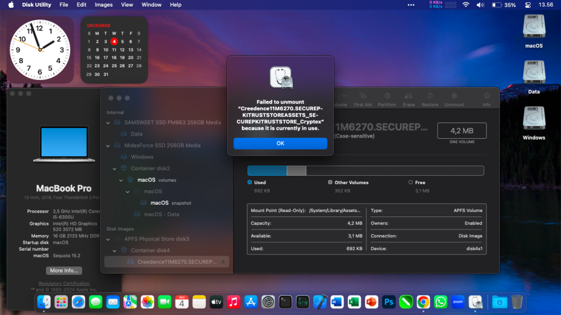This screenshot has height=315, width=561.
Task: Open Photos from the Dock
Action: tap(148, 302)
